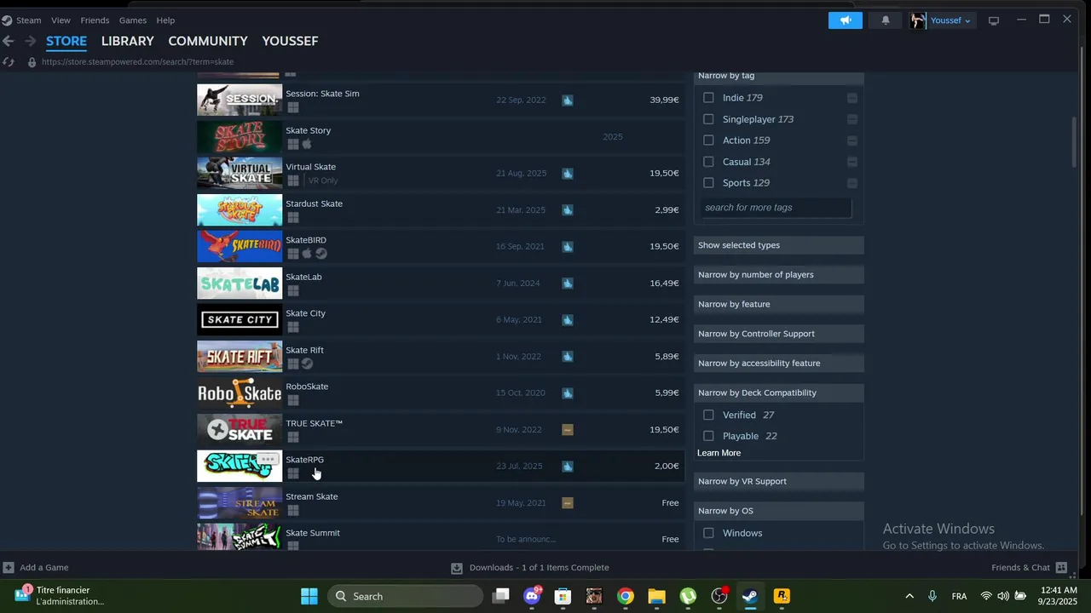Open the View menu

click(61, 20)
